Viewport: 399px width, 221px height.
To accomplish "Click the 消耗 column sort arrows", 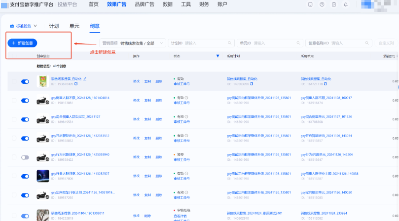I will coord(397,56).
